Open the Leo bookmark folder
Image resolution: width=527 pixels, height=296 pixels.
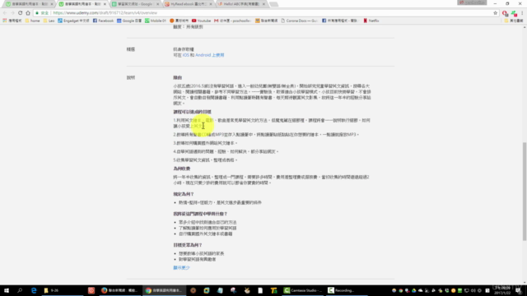(x=49, y=21)
